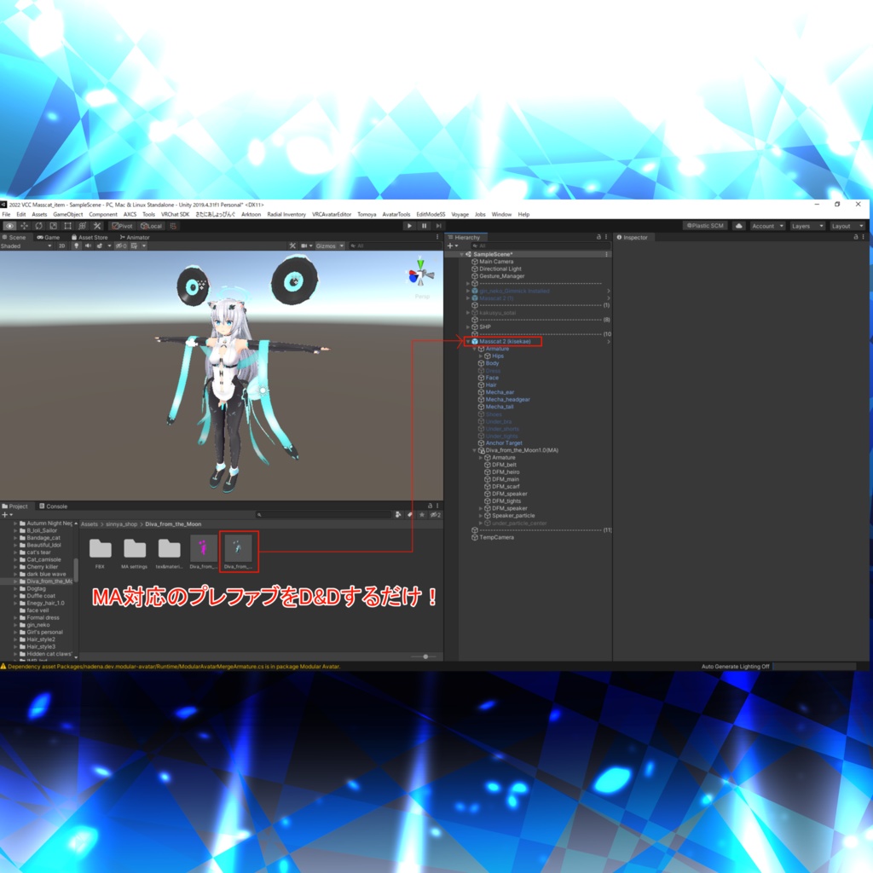Open Hierarchy create (+) dropdown

(452, 246)
